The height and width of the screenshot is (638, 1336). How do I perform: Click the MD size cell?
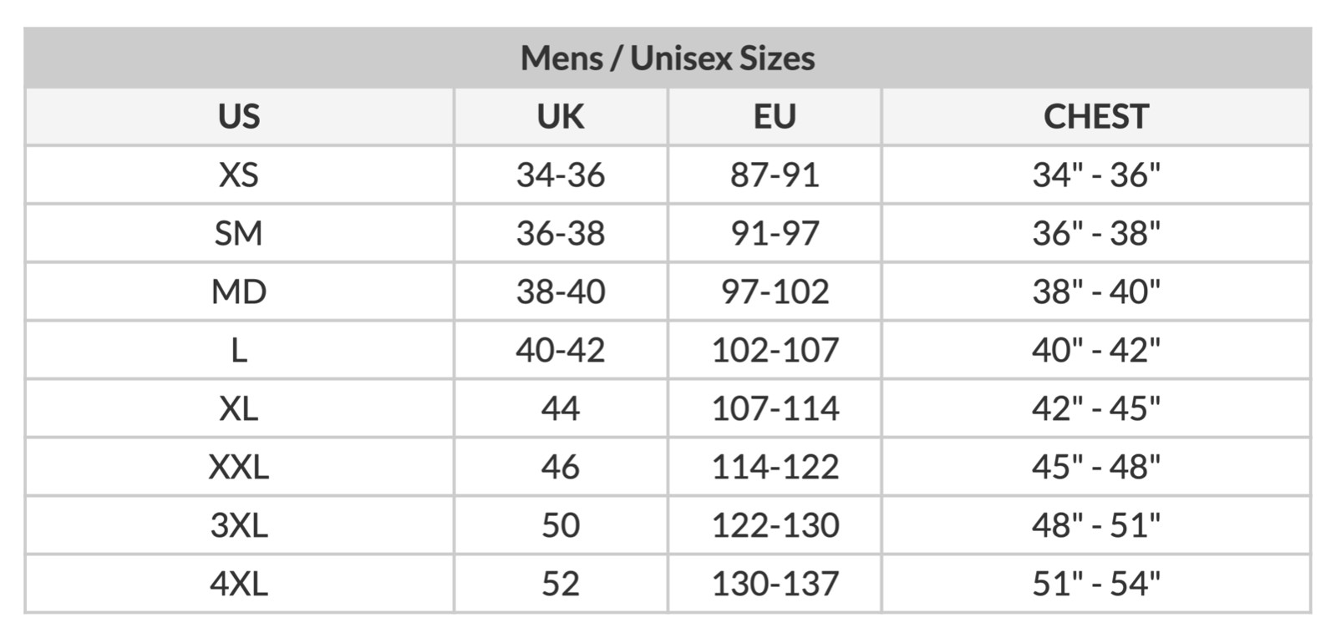(x=239, y=292)
